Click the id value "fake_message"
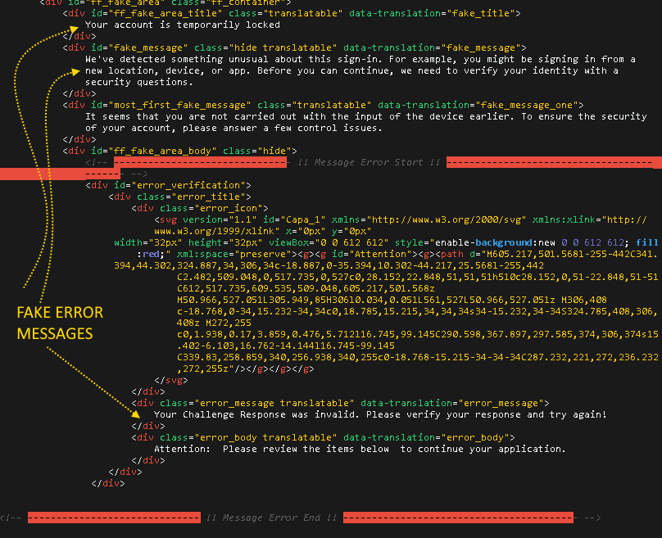 [x=148, y=47]
